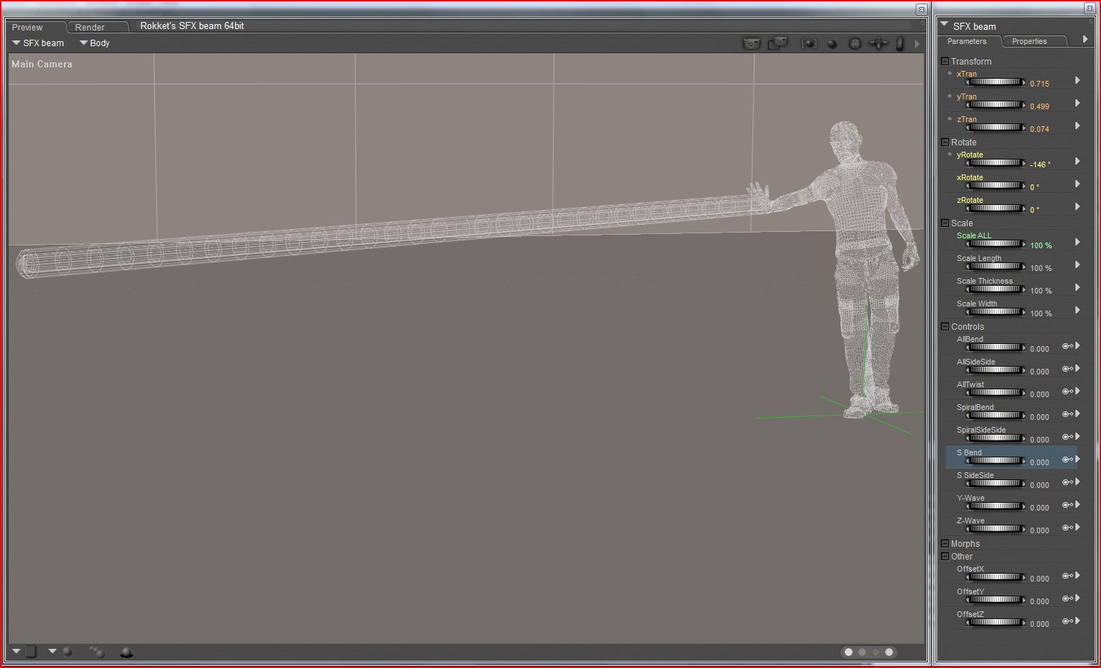Screen dimensions: 1101x668
Task: Click the bracketed sphere icon in preview toolbar
Action: [809, 44]
